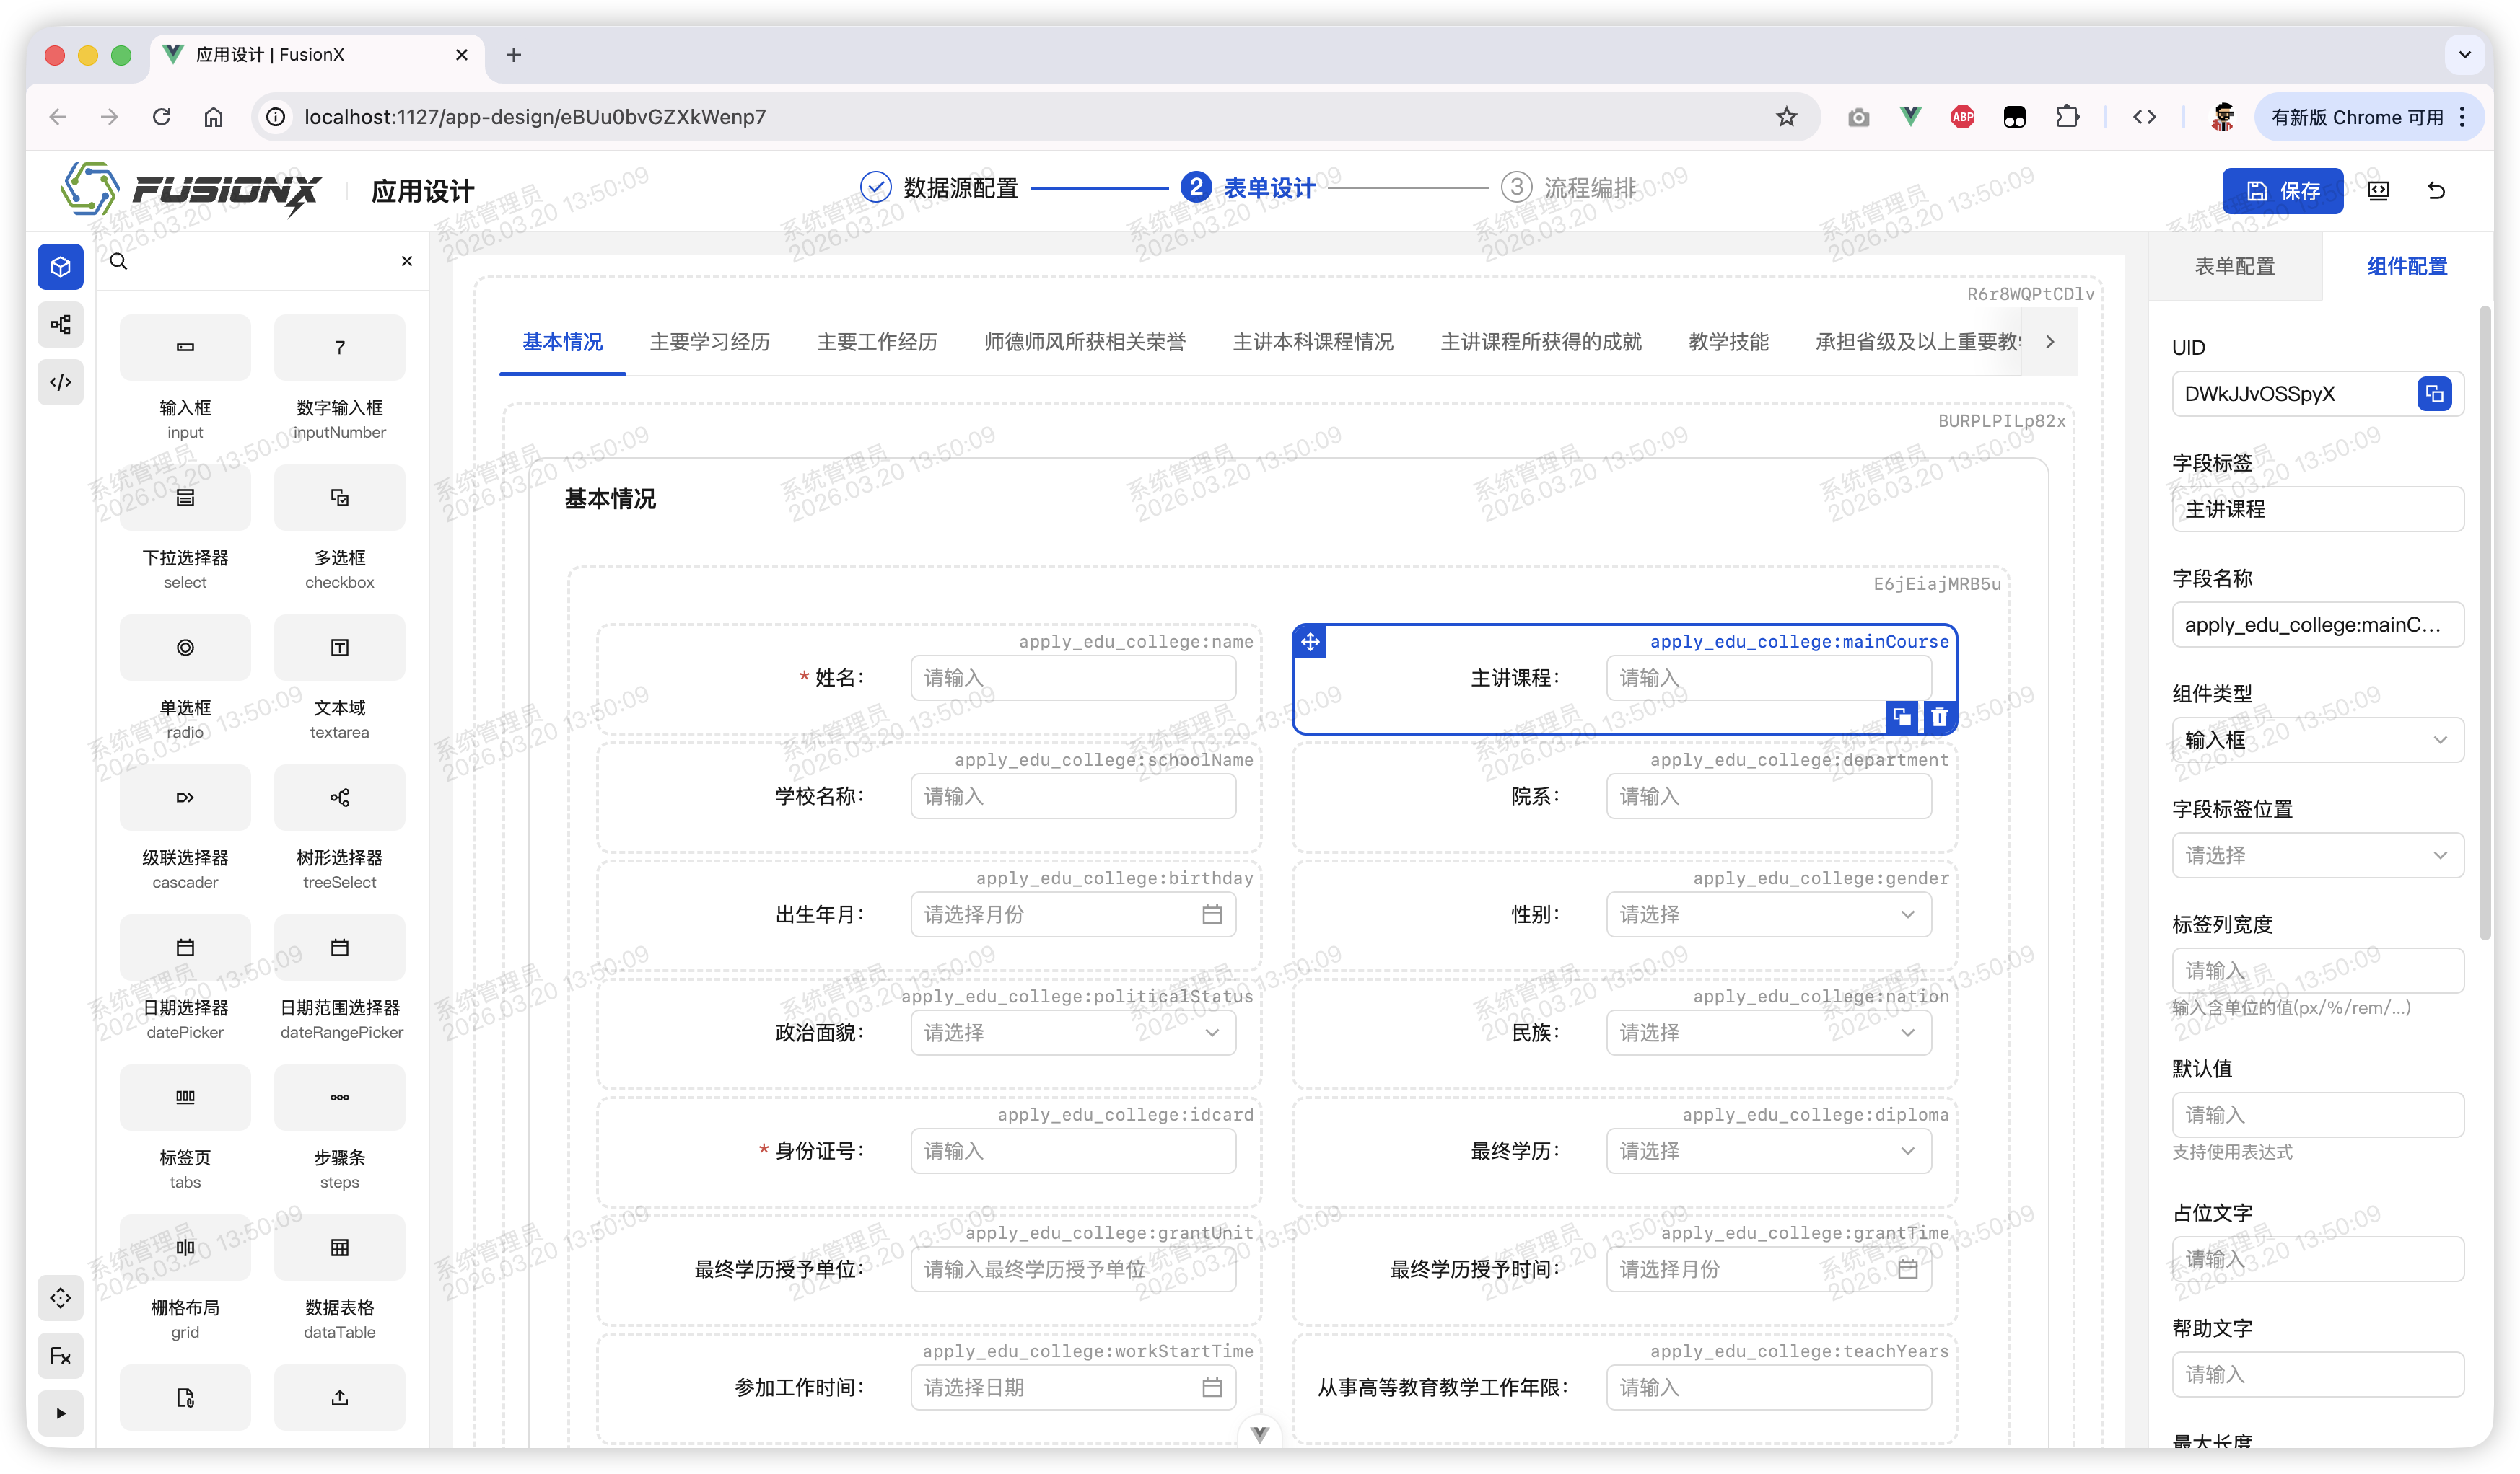2520x1474 pixels.
Task: Click the 保存 save button
Action: [2283, 190]
